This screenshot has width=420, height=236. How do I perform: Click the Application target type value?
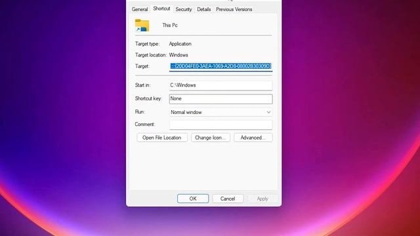coord(180,44)
